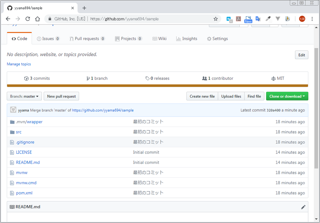Open the .mvn/wrapper folder
Viewport: 320px width, 223px height.
coord(29,122)
